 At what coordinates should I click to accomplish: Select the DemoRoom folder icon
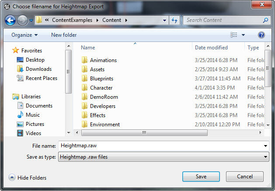[84, 97]
